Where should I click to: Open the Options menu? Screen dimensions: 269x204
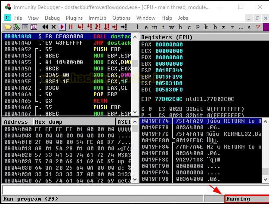tap(121, 18)
